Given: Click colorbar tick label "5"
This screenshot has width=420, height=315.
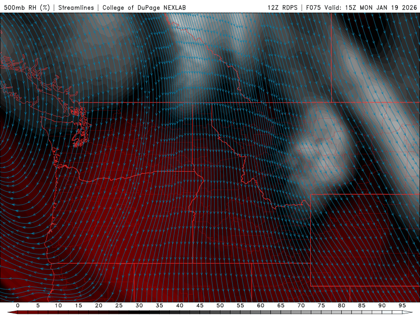Looking at the screenshot, I should [x=38, y=306].
